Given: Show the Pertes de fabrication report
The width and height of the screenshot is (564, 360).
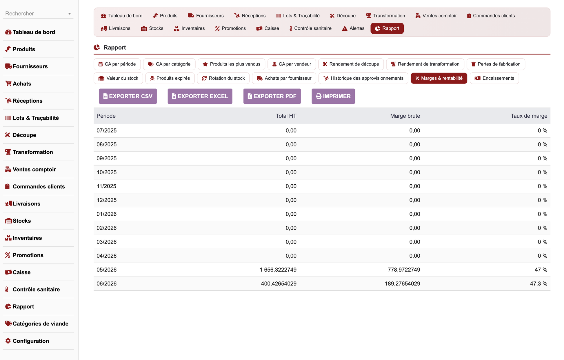Looking at the screenshot, I should tap(496, 64).
